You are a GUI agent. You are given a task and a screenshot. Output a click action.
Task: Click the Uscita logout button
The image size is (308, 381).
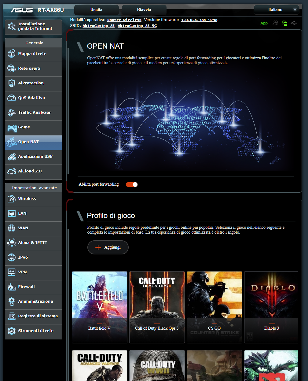point(97,10)
